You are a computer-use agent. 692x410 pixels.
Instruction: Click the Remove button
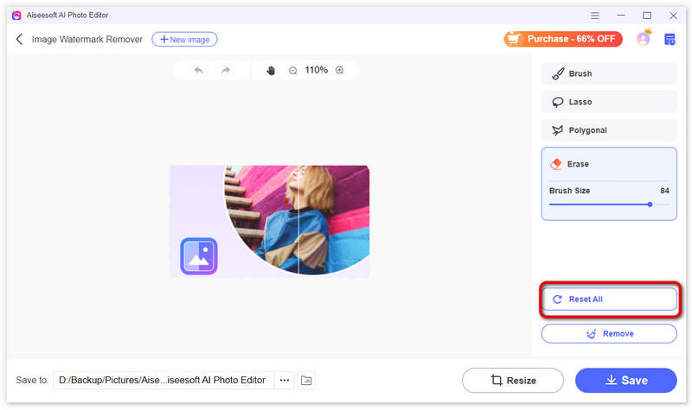coord(609,333)
